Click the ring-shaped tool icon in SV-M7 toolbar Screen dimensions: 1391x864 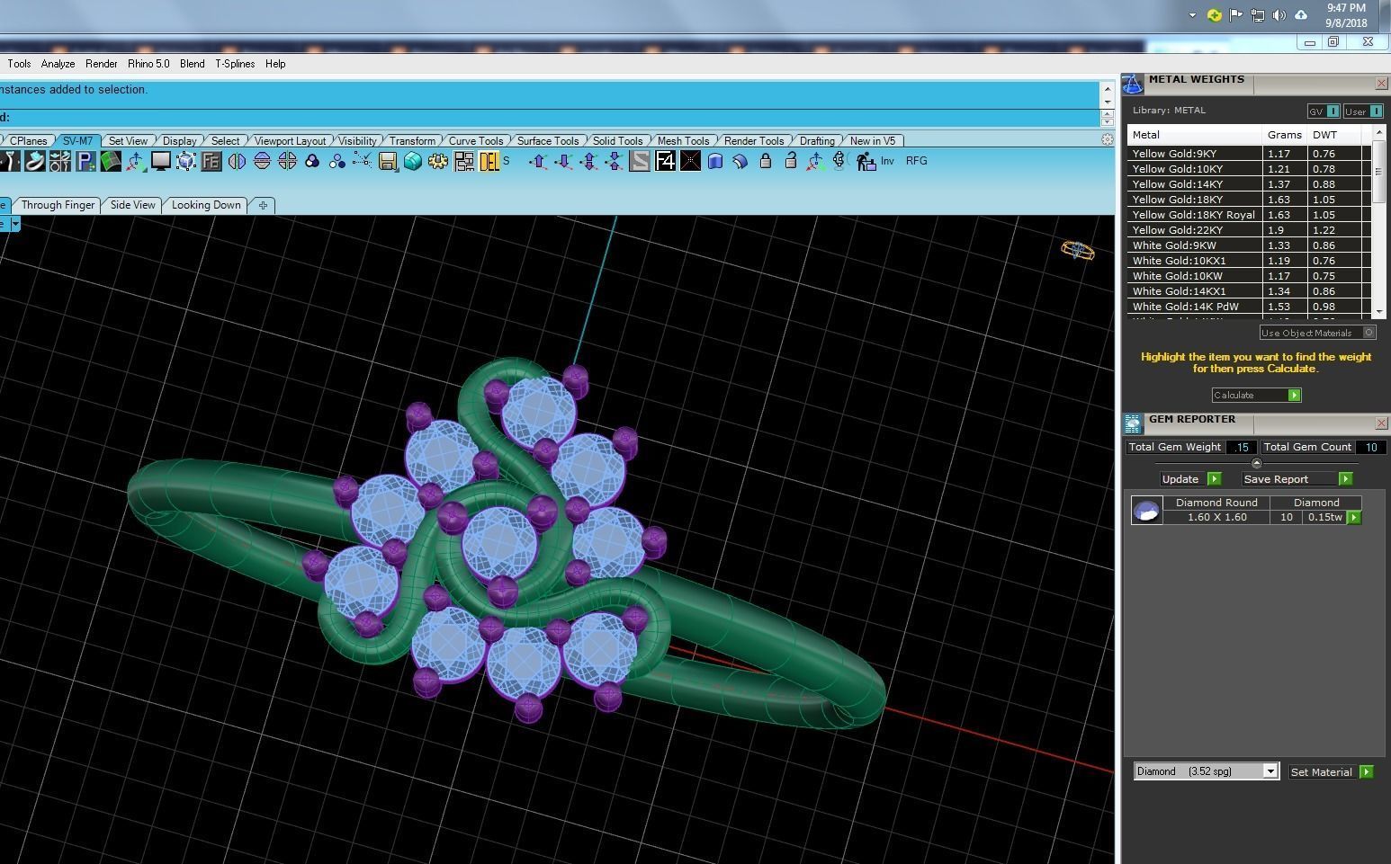click(x=34, y=161)
